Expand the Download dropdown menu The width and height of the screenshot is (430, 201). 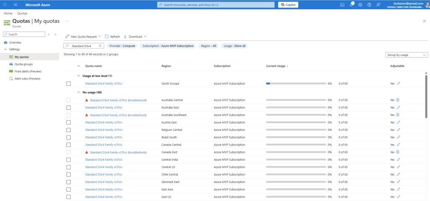point(135,37)
